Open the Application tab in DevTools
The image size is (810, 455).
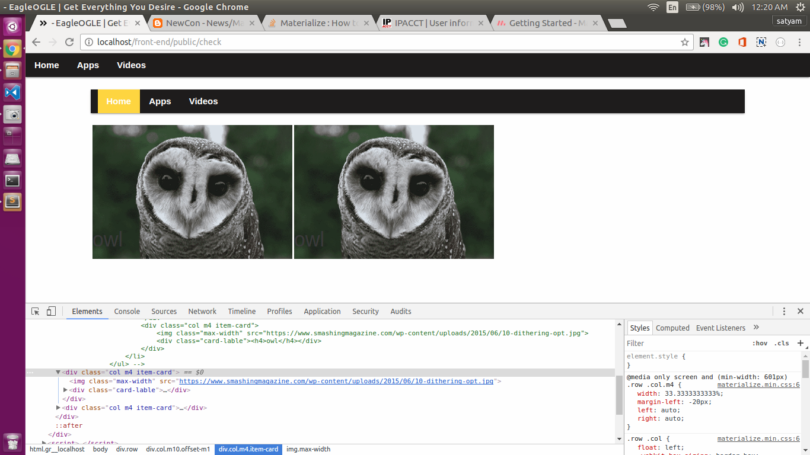coord(322,311)
